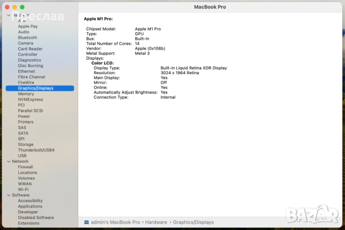345x230 pixels.
Task: Click the laptop icon in the path bar
Action: (x=86, y=222)
